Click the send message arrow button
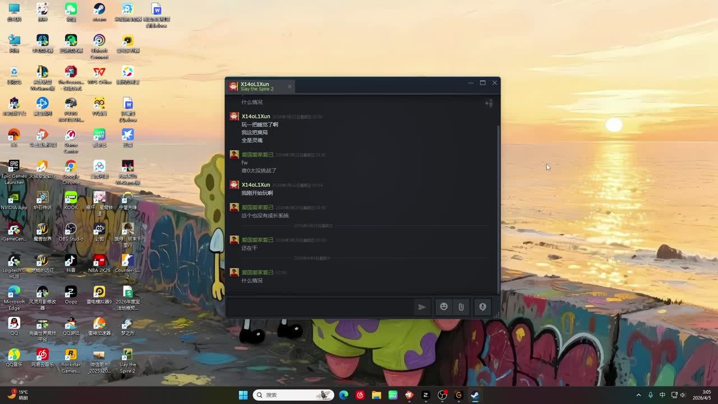This screenshot has width=718, height=404. 422,307
